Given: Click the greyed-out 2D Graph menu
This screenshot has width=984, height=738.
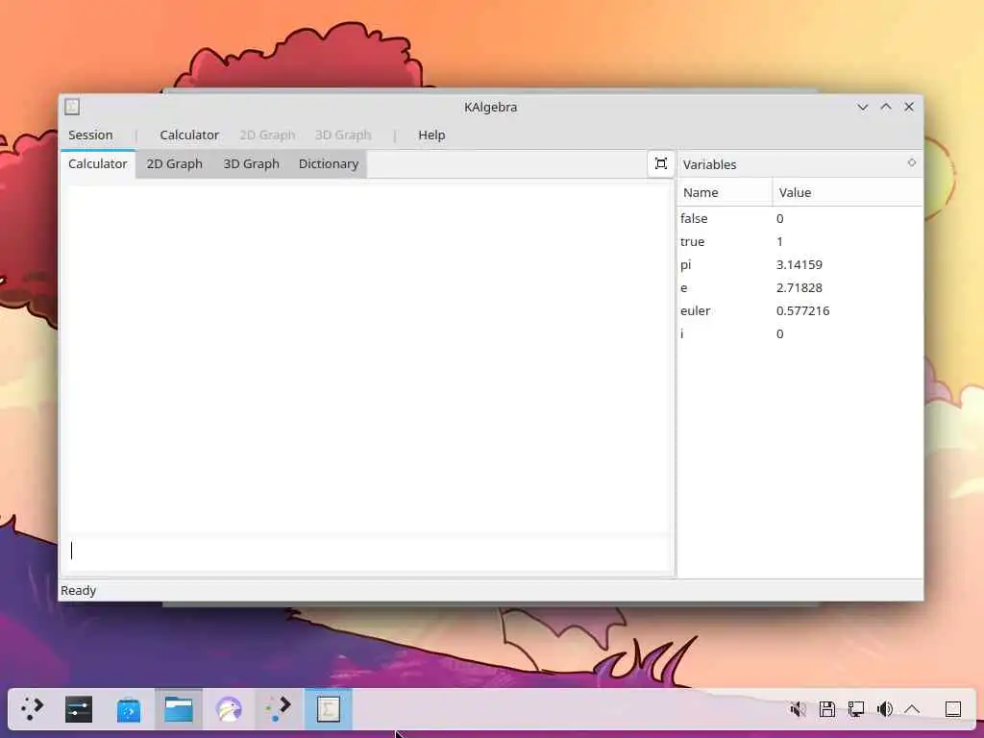Looking at the screenshot, I should 267,135.
